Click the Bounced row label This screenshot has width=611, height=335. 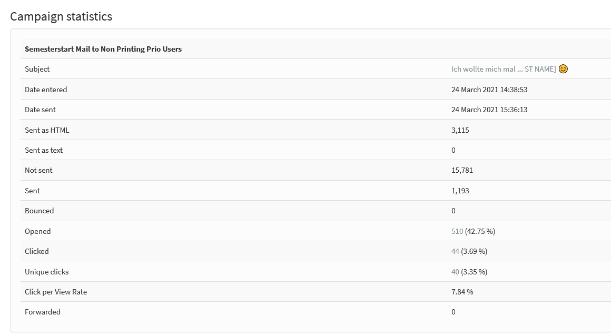click(x=40, y=211)
